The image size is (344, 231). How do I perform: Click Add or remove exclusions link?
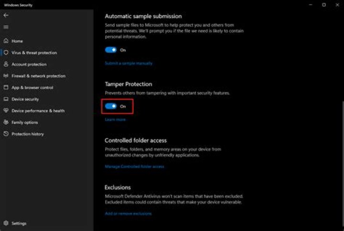point(128,213)
